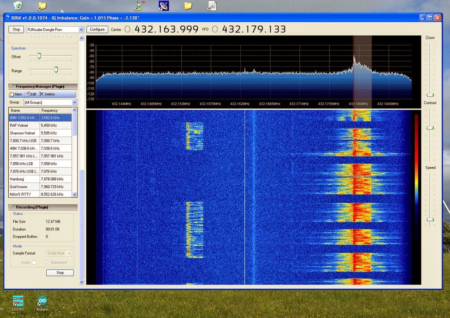Select the God knows frequency entry

pos(40,186)
